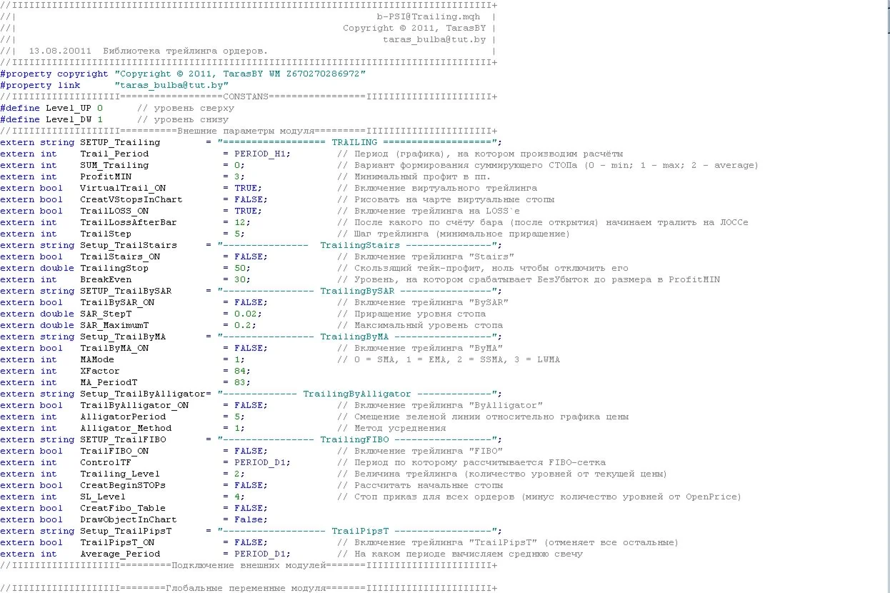Click the CONSTANS section divider comment
This screenshot has height=593, width=890.
coord(249,96)
